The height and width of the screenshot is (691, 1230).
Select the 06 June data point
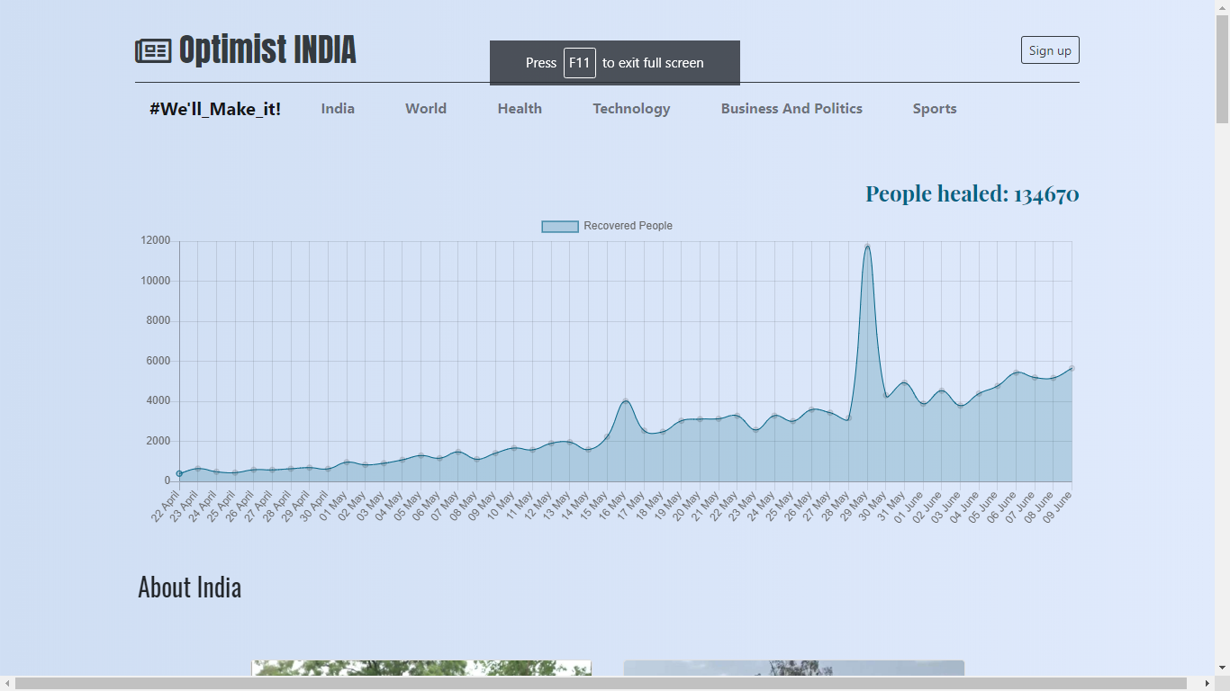(1016, 372)
